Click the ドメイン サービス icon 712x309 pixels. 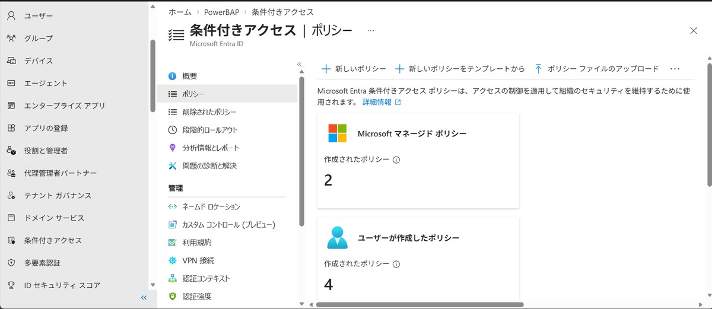[11, 218]
